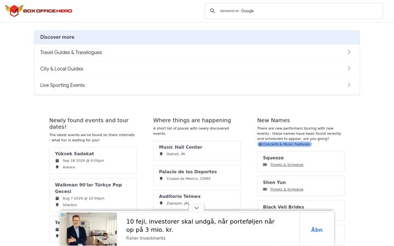This screenshot has width=394, height=246.
Task: Focus the Google search field
Action: [293, 11]
